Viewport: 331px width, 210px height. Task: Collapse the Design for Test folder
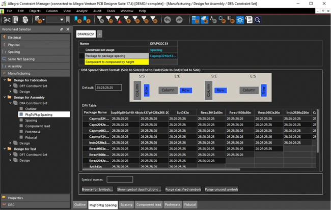pyautogui.click(x=5, y=149)
